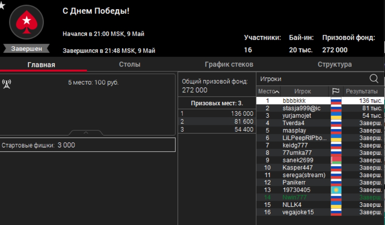Open player search with the magnifier icon
The width and height of the screenshot is (385, 225).
click(374, 78)
